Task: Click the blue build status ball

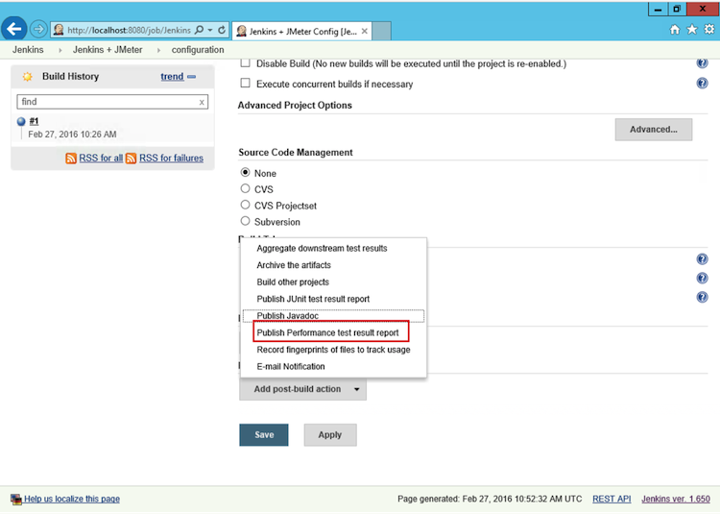Action: point(21,122)
